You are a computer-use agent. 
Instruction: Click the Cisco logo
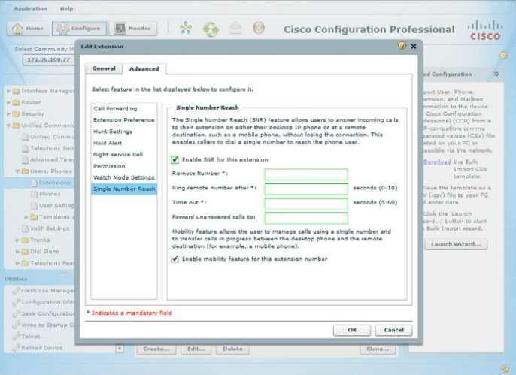point(485,30)
